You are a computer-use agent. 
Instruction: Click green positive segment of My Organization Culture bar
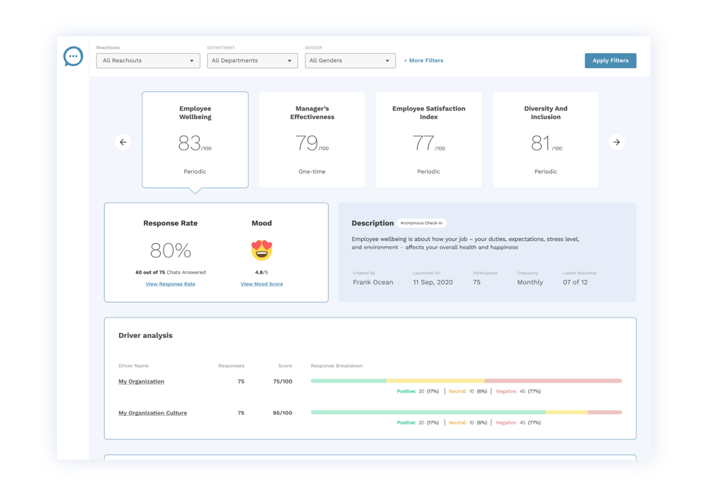[428, 412]
